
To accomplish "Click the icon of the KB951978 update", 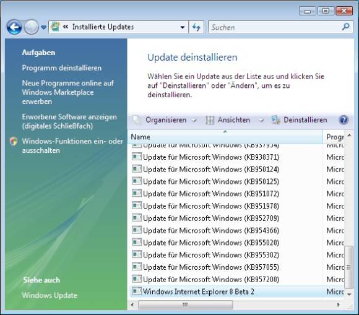I will (x=137, y=205).
